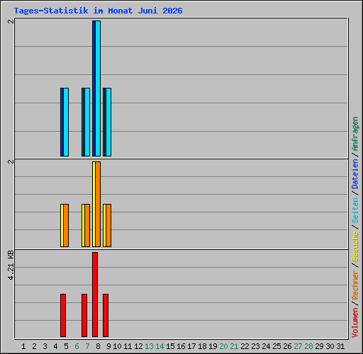Click the red bar for day 5
363x354 pixels.
63,315
